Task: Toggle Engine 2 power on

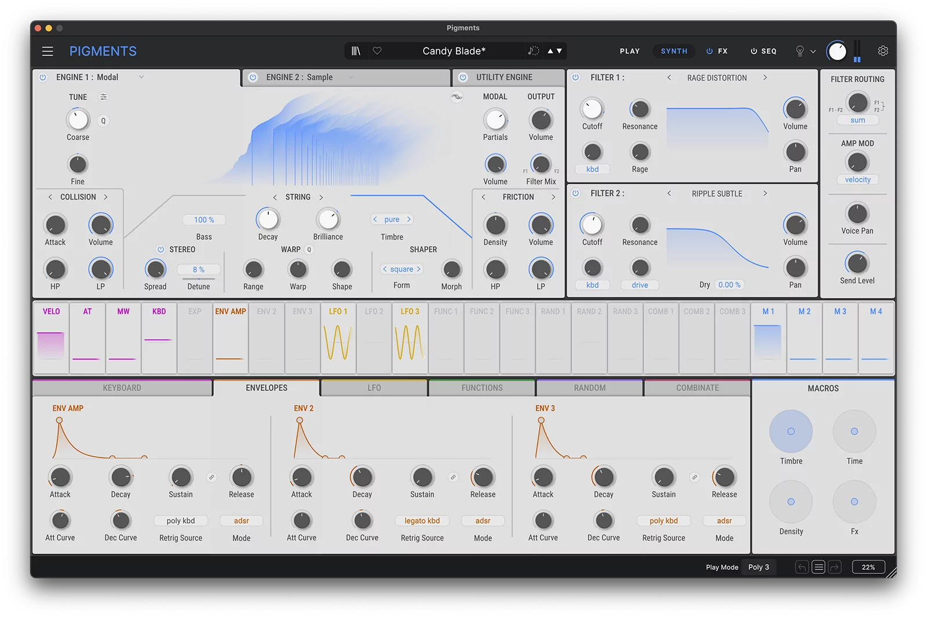Action: [252, 77]
